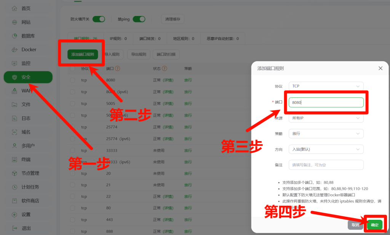Click the home icon in sidebar
Image resolution: width=390 pixels, height=235 pixels.
(x=14, y=8)
